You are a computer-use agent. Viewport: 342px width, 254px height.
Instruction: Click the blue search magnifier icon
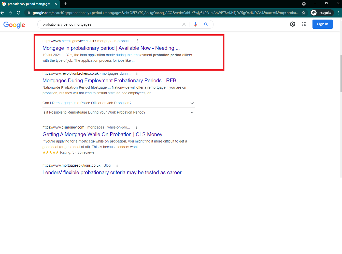(x=206, y=24)
